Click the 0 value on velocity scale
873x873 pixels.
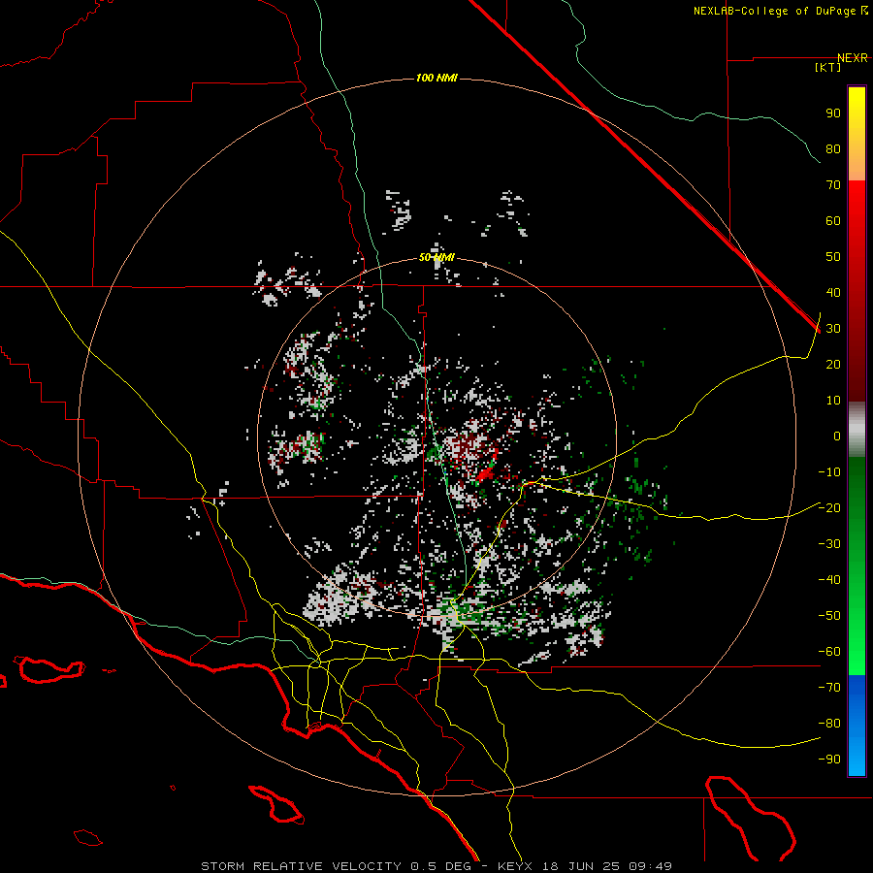click(x=837, y=436)
